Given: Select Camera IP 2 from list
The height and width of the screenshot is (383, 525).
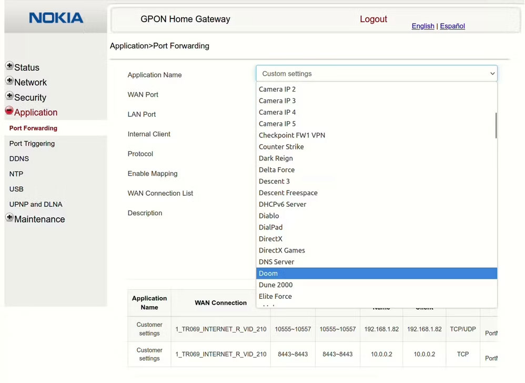Looking at the screenshot, I should (x=376, y=89).
